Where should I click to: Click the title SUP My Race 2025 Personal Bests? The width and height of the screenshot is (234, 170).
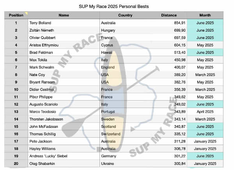[117, 6]
